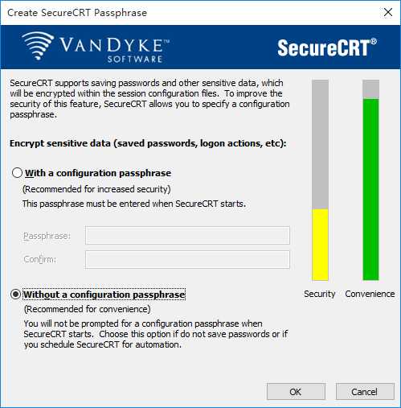Click the Passphrase field label
This screenshot has width=401, height=408.
(x=47, y=236)
